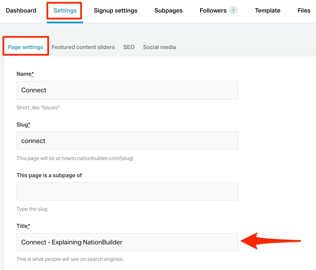Viewport: 316px width, 270px height.
Task: Switch to the Template tab
Action: click(267, 11)
